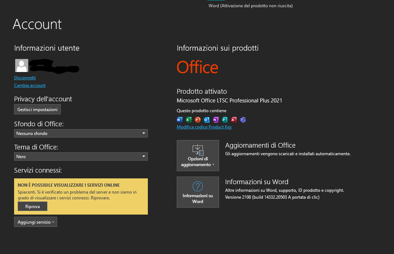
Task: Click the OneNote app icon
Action: tap(216, 120)
